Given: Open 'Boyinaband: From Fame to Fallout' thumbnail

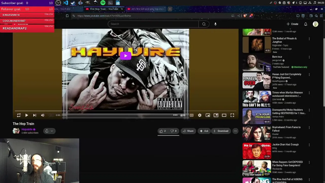Looking at the screenshot, I should tap(257, 133).
